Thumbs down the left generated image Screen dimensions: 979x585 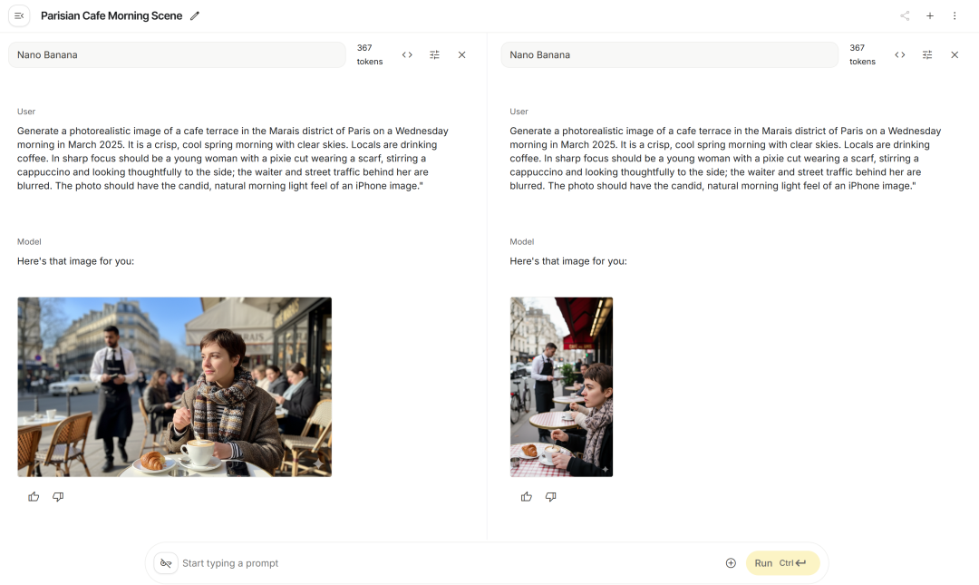click(x=58, y=497)
